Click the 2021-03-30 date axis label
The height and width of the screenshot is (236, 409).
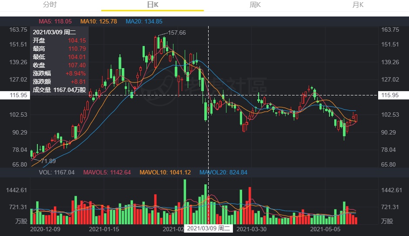coord(252,229)
